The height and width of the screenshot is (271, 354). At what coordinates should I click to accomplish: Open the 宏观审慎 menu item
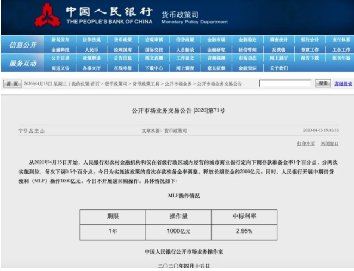click(154, 40)
